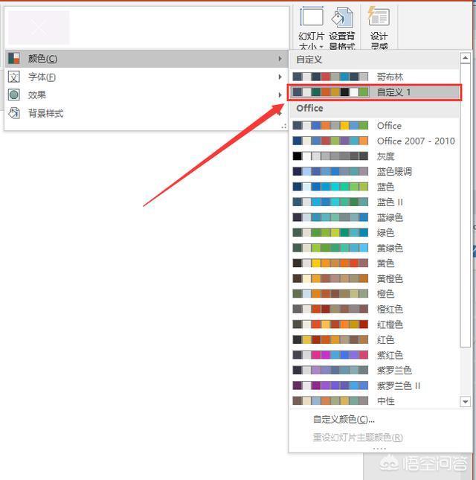The width and height of the screenshot is (476, 480).
Task: Click the theme variant thumbnail above the menu
Action: click(x=39, y=28)
